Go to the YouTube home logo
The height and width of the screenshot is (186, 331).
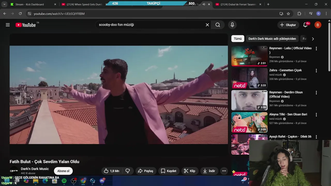click(x=26, y=25)
